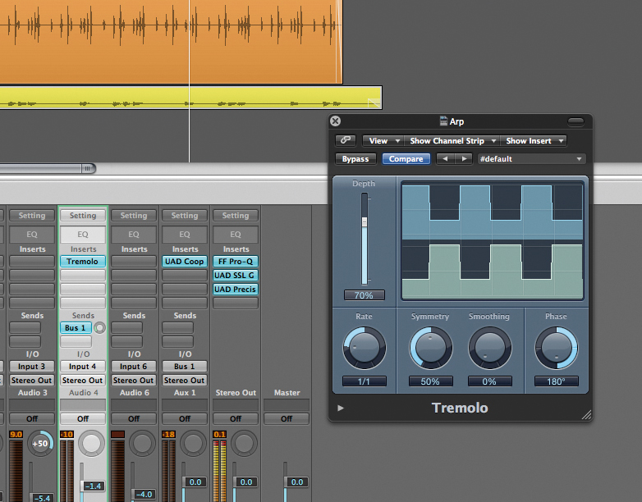Open Input 4 selector on Audio 4

pyautogui.click(x=83, y=367)
